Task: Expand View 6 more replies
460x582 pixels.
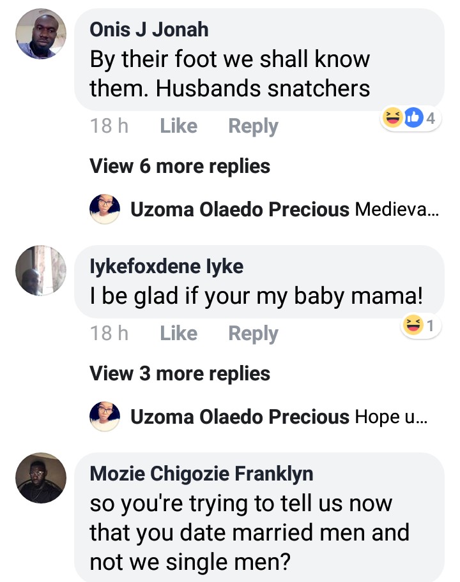Action: tap(180, 167)
